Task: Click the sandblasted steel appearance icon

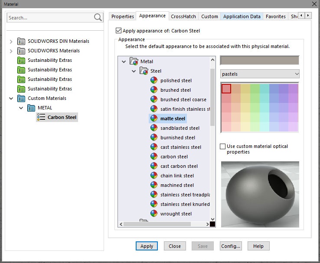Action: (154, 128)
